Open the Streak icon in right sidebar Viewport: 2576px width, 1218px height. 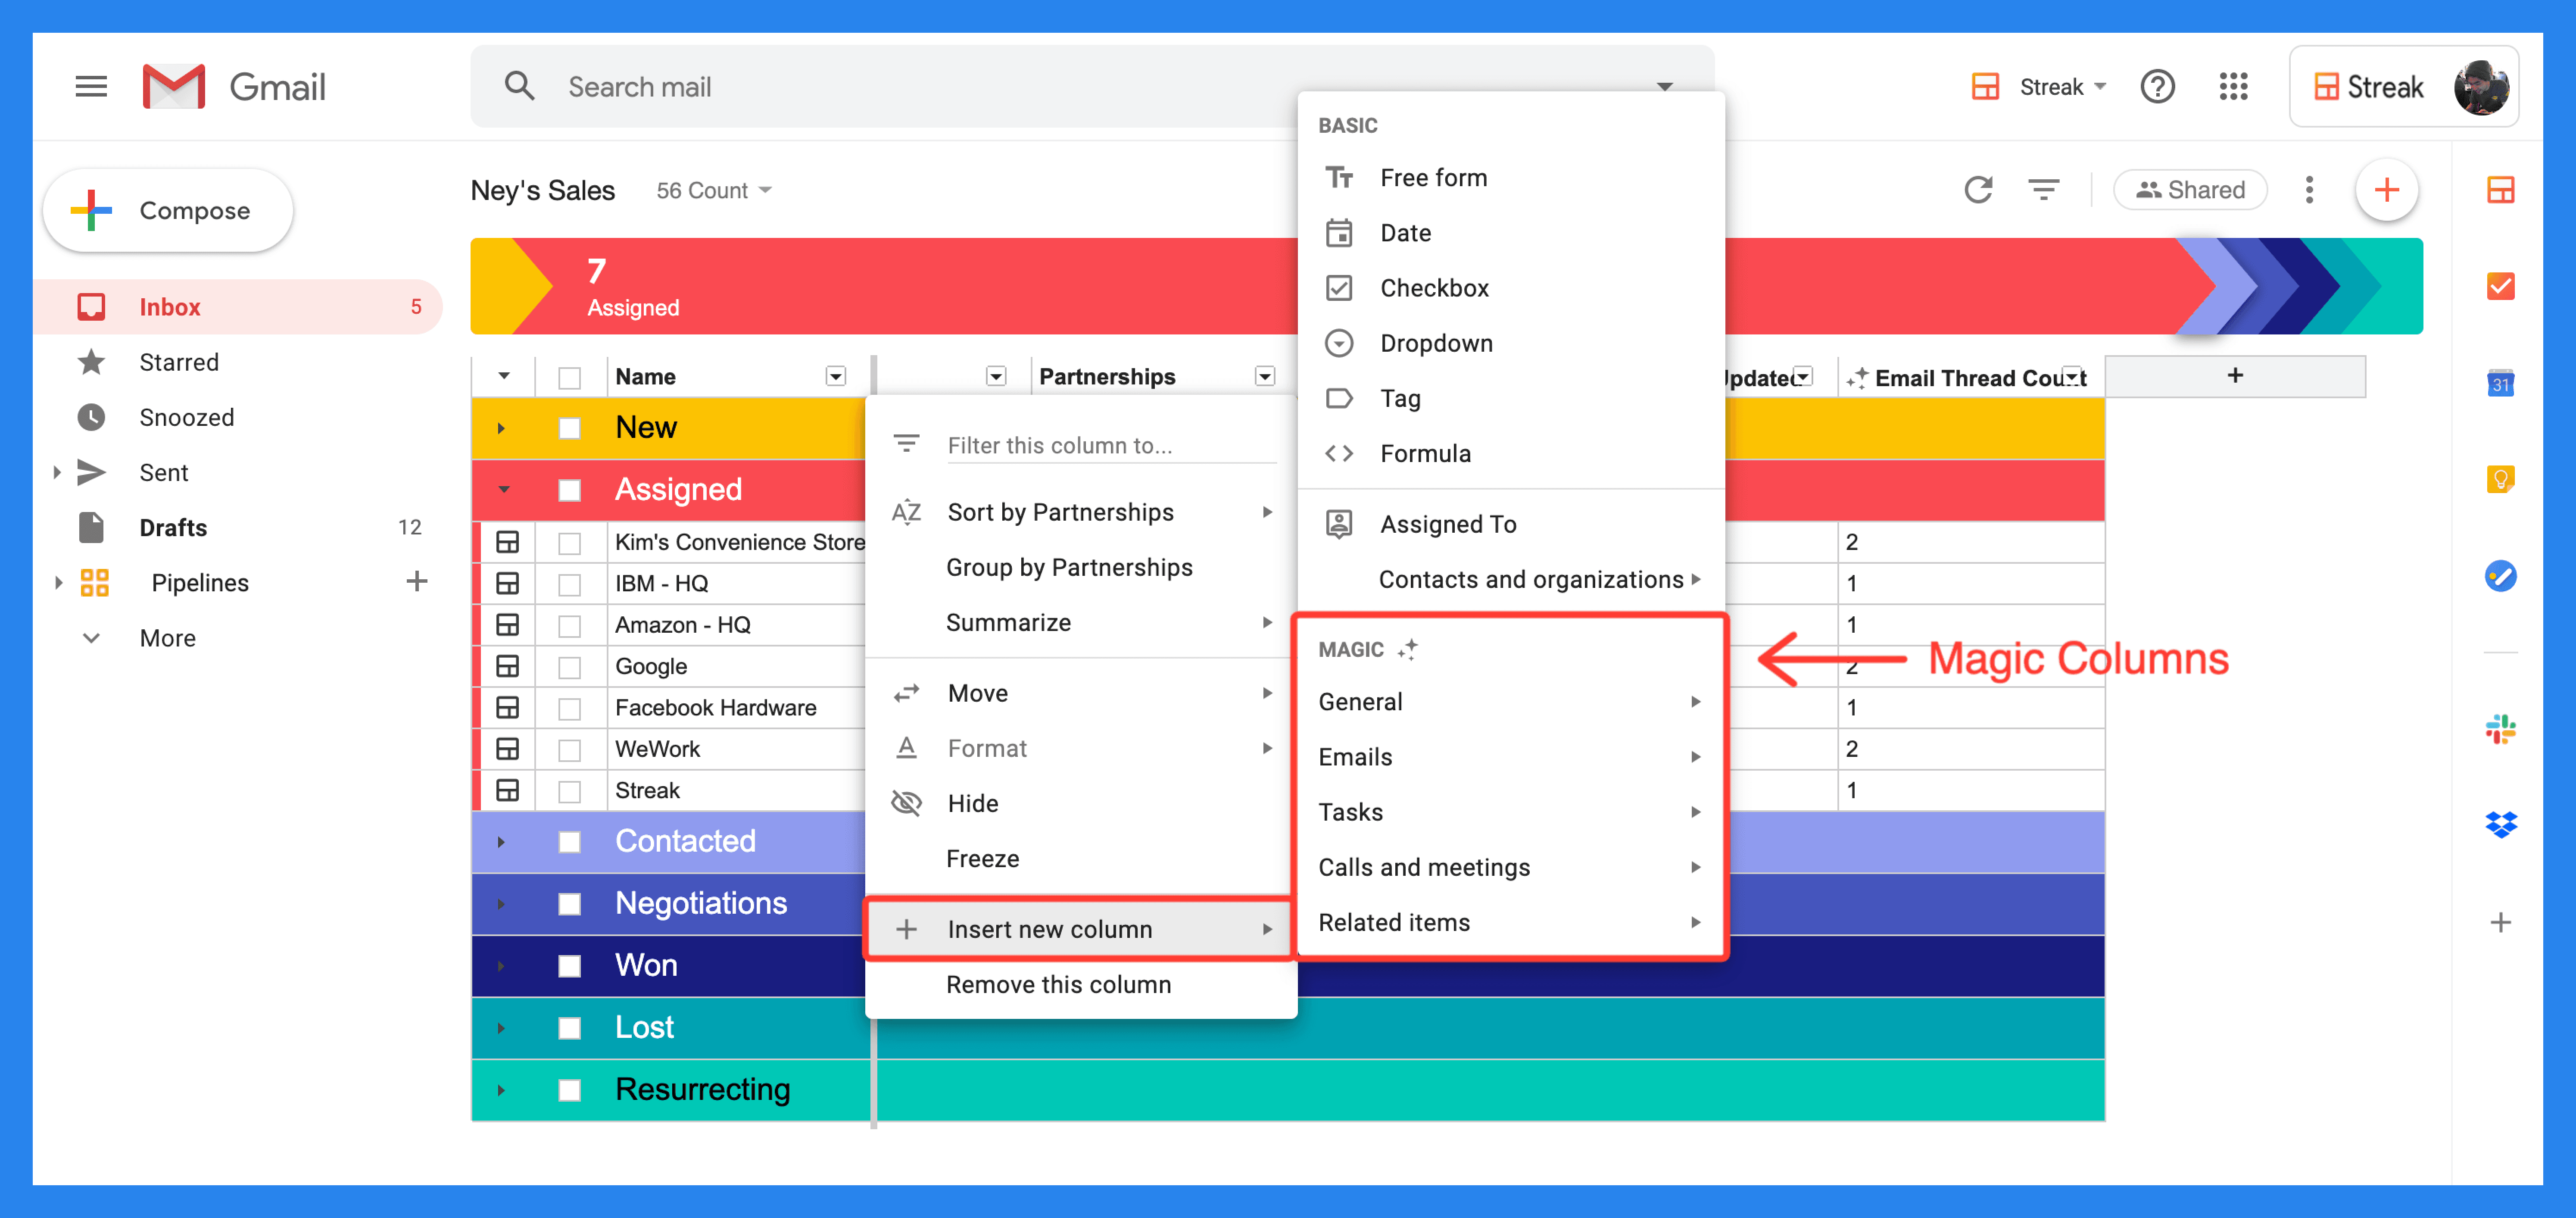tap(2500, 190)
